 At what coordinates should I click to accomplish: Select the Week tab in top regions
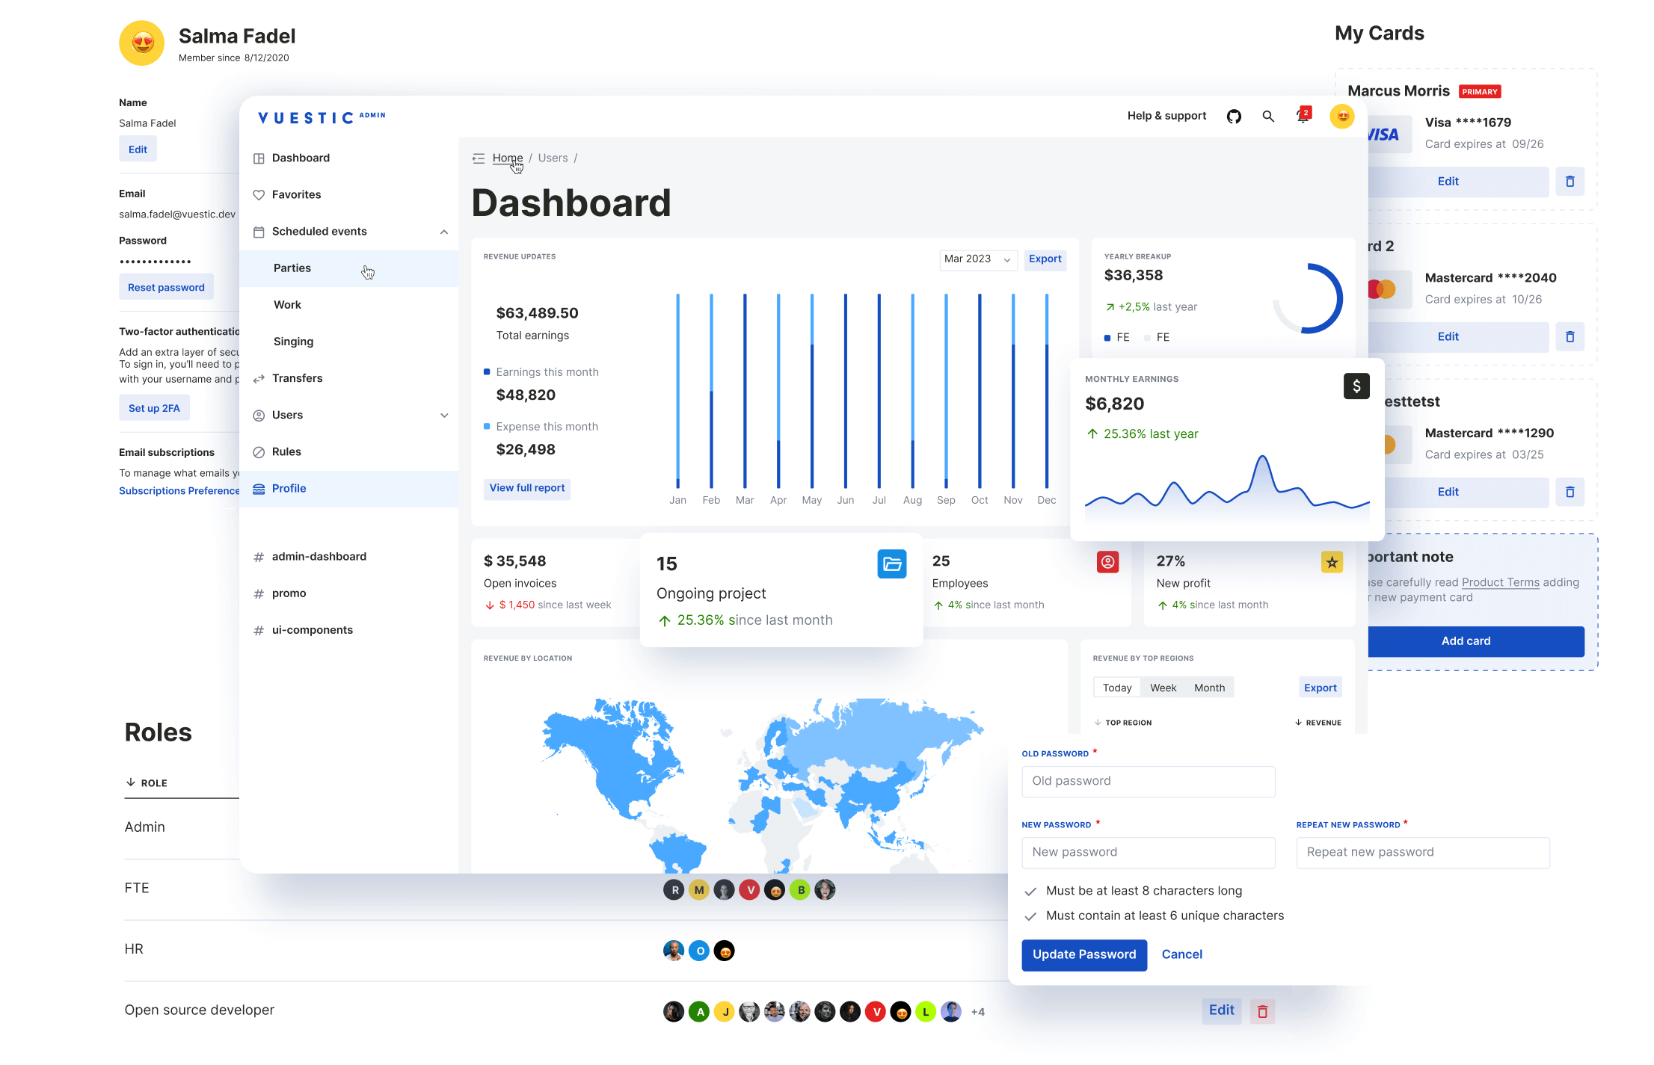[x=1160, y=687]
